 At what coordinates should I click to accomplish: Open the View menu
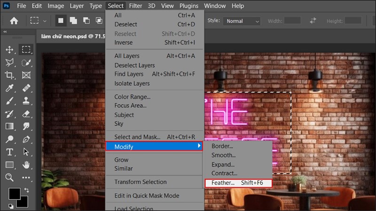(x=167, y=6)
